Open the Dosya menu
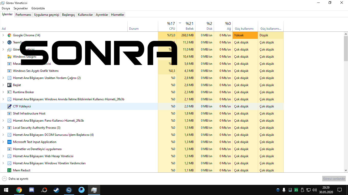 (x=6, y=8)
